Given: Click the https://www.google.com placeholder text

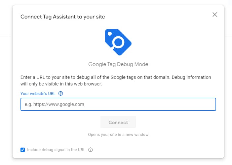Looking at the screenshot, I should pos(58,104).
